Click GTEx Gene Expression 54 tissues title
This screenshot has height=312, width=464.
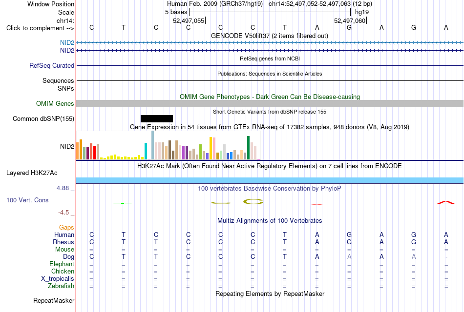(270, 127)
